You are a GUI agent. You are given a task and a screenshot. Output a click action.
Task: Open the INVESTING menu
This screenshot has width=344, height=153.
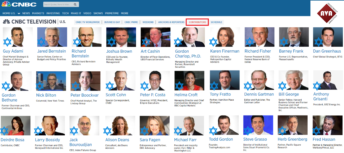[x=53, y=13]
